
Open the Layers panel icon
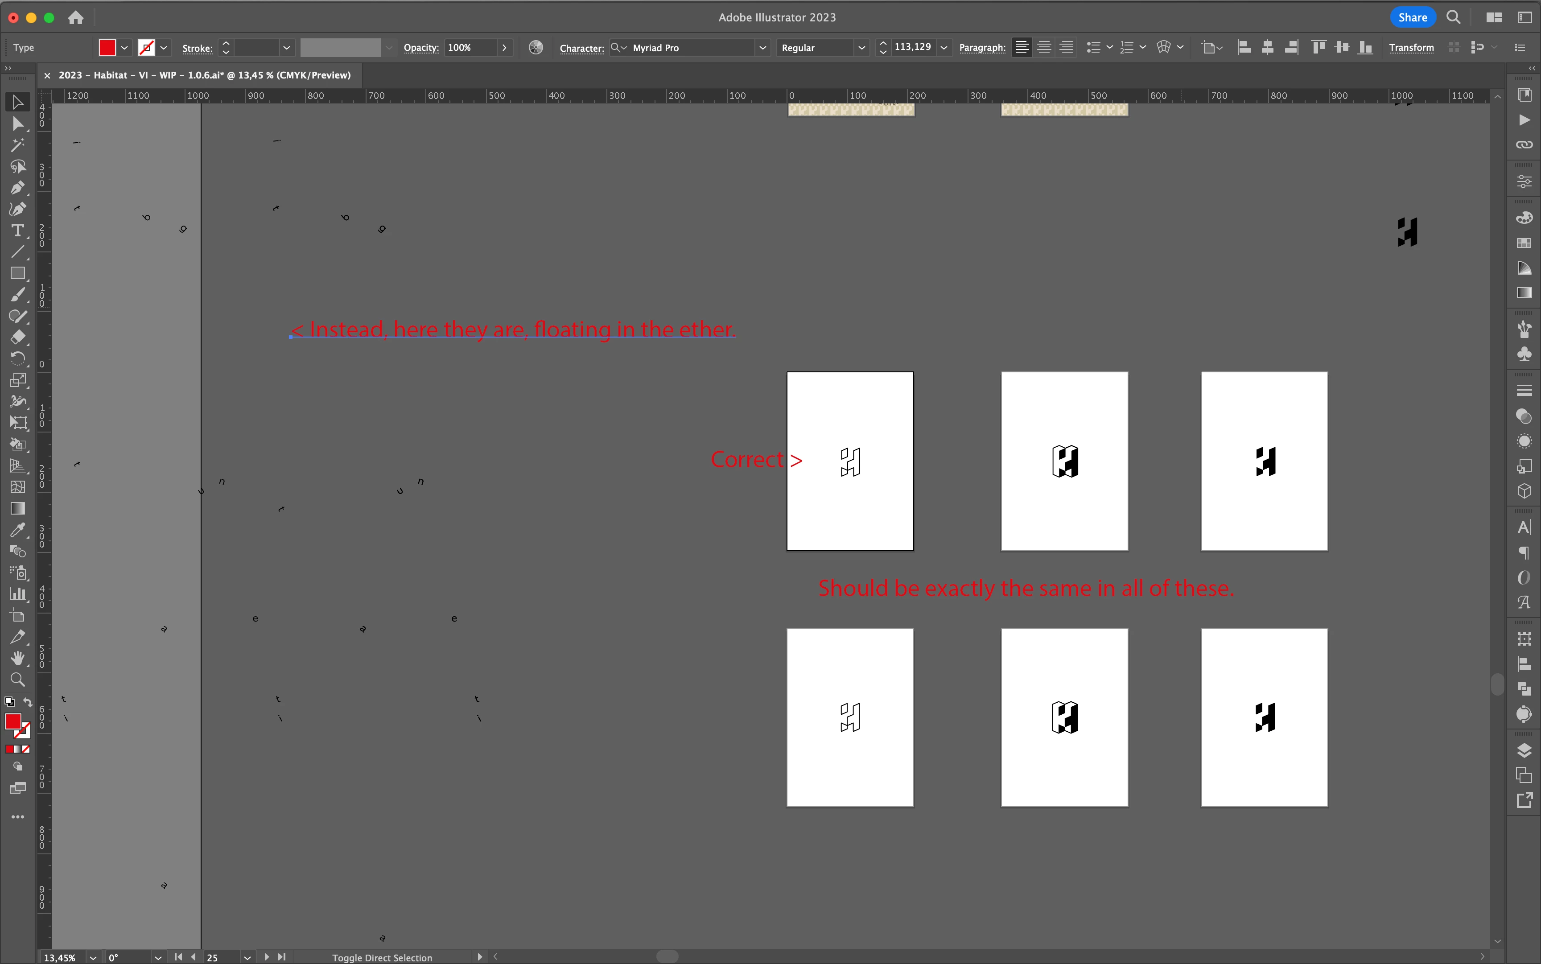(1524, 750)
